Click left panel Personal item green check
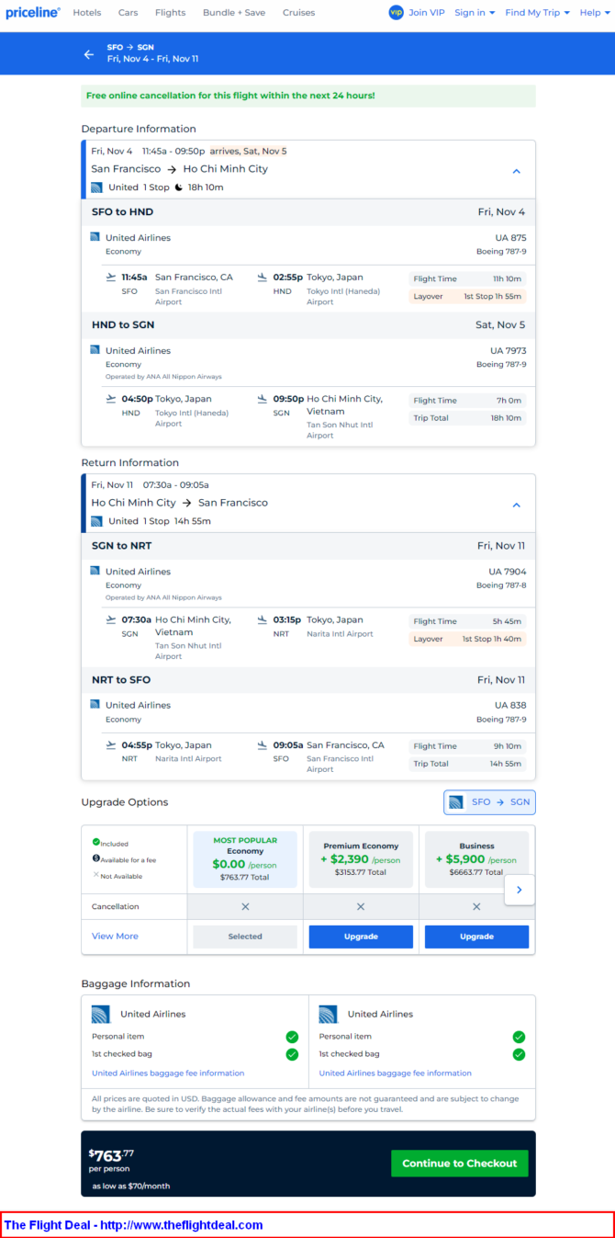The image size is (615, 1238). click(292, 1037)
